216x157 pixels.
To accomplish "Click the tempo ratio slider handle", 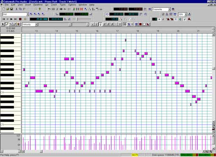I will tap(78, 19).
